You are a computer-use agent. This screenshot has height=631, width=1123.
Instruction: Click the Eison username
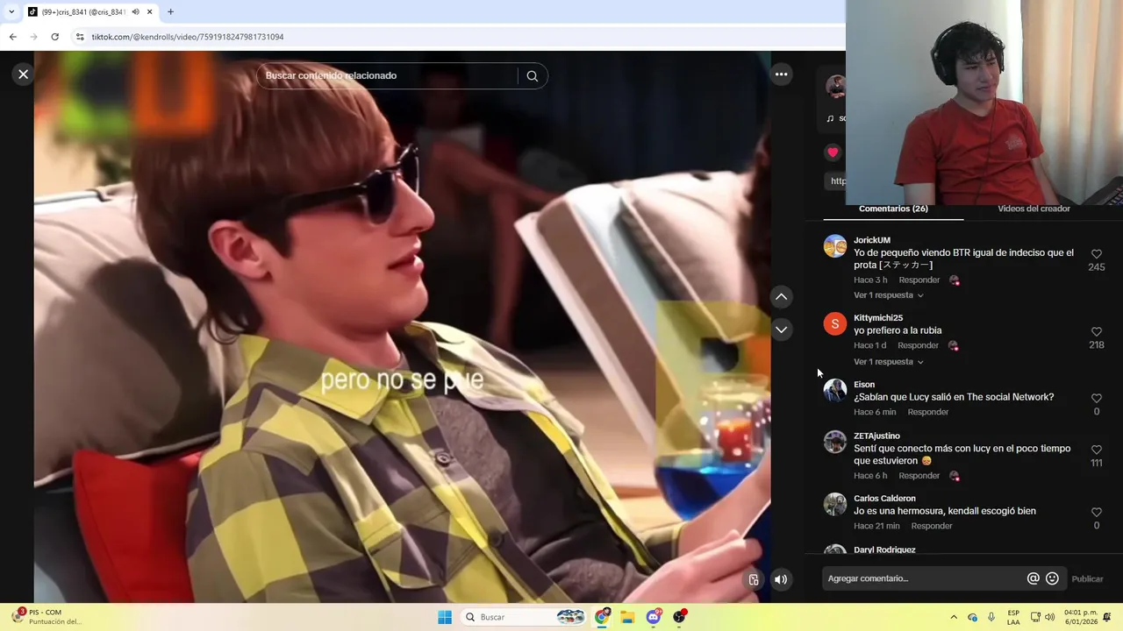click(864, 385)
